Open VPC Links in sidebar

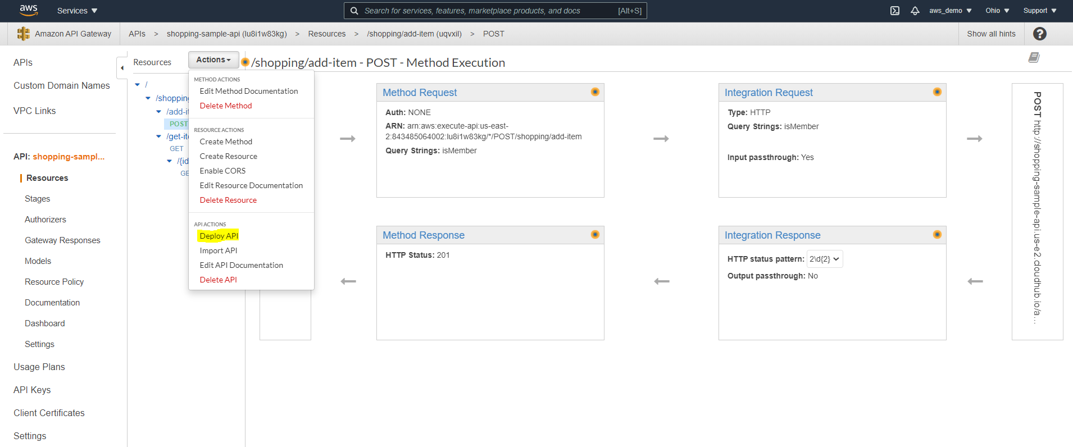35,111
